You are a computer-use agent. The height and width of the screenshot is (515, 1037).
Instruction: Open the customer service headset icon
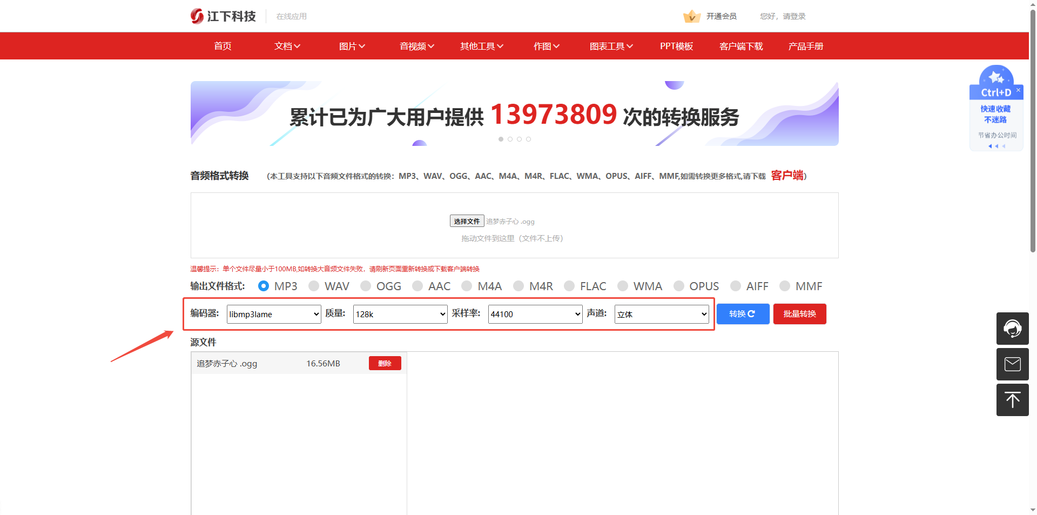pos(1012,328)
